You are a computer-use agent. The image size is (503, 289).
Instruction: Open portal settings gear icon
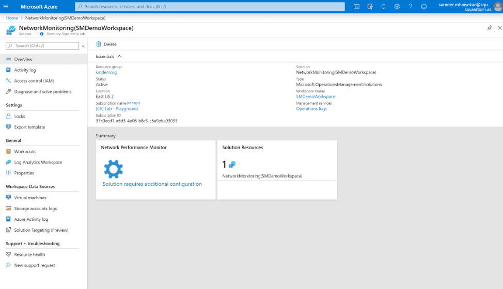coord(397,7)
